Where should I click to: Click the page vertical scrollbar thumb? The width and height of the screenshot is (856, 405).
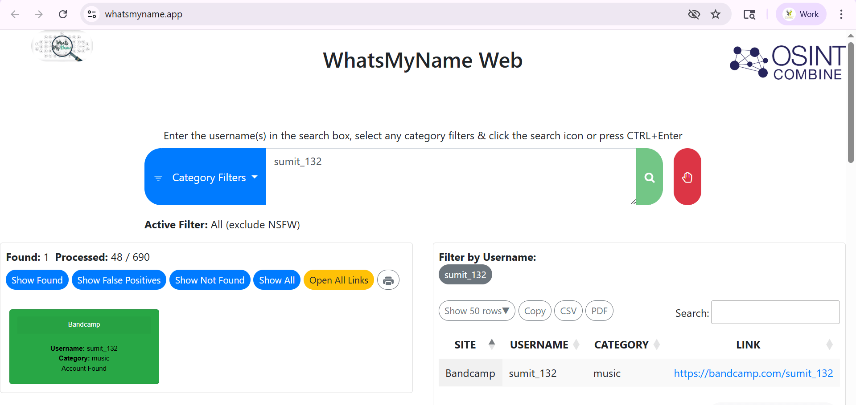[x=851, y=102]
